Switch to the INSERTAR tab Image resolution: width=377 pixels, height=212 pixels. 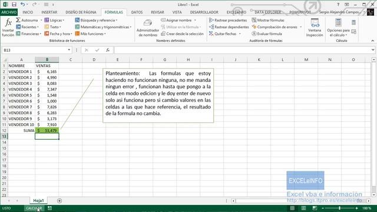(49, 12)
